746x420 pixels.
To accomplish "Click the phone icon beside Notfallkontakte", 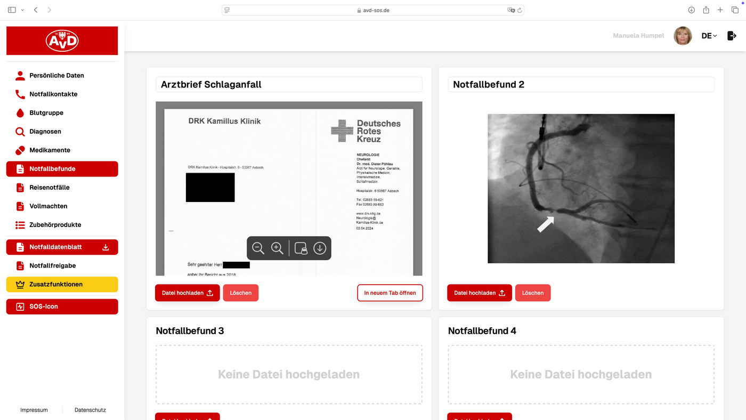I will tap(20, 94).
